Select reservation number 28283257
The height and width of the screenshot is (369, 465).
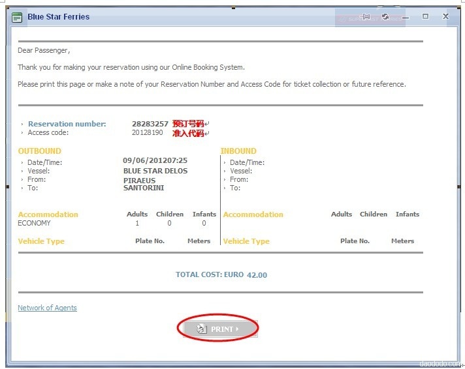(150, 124)
